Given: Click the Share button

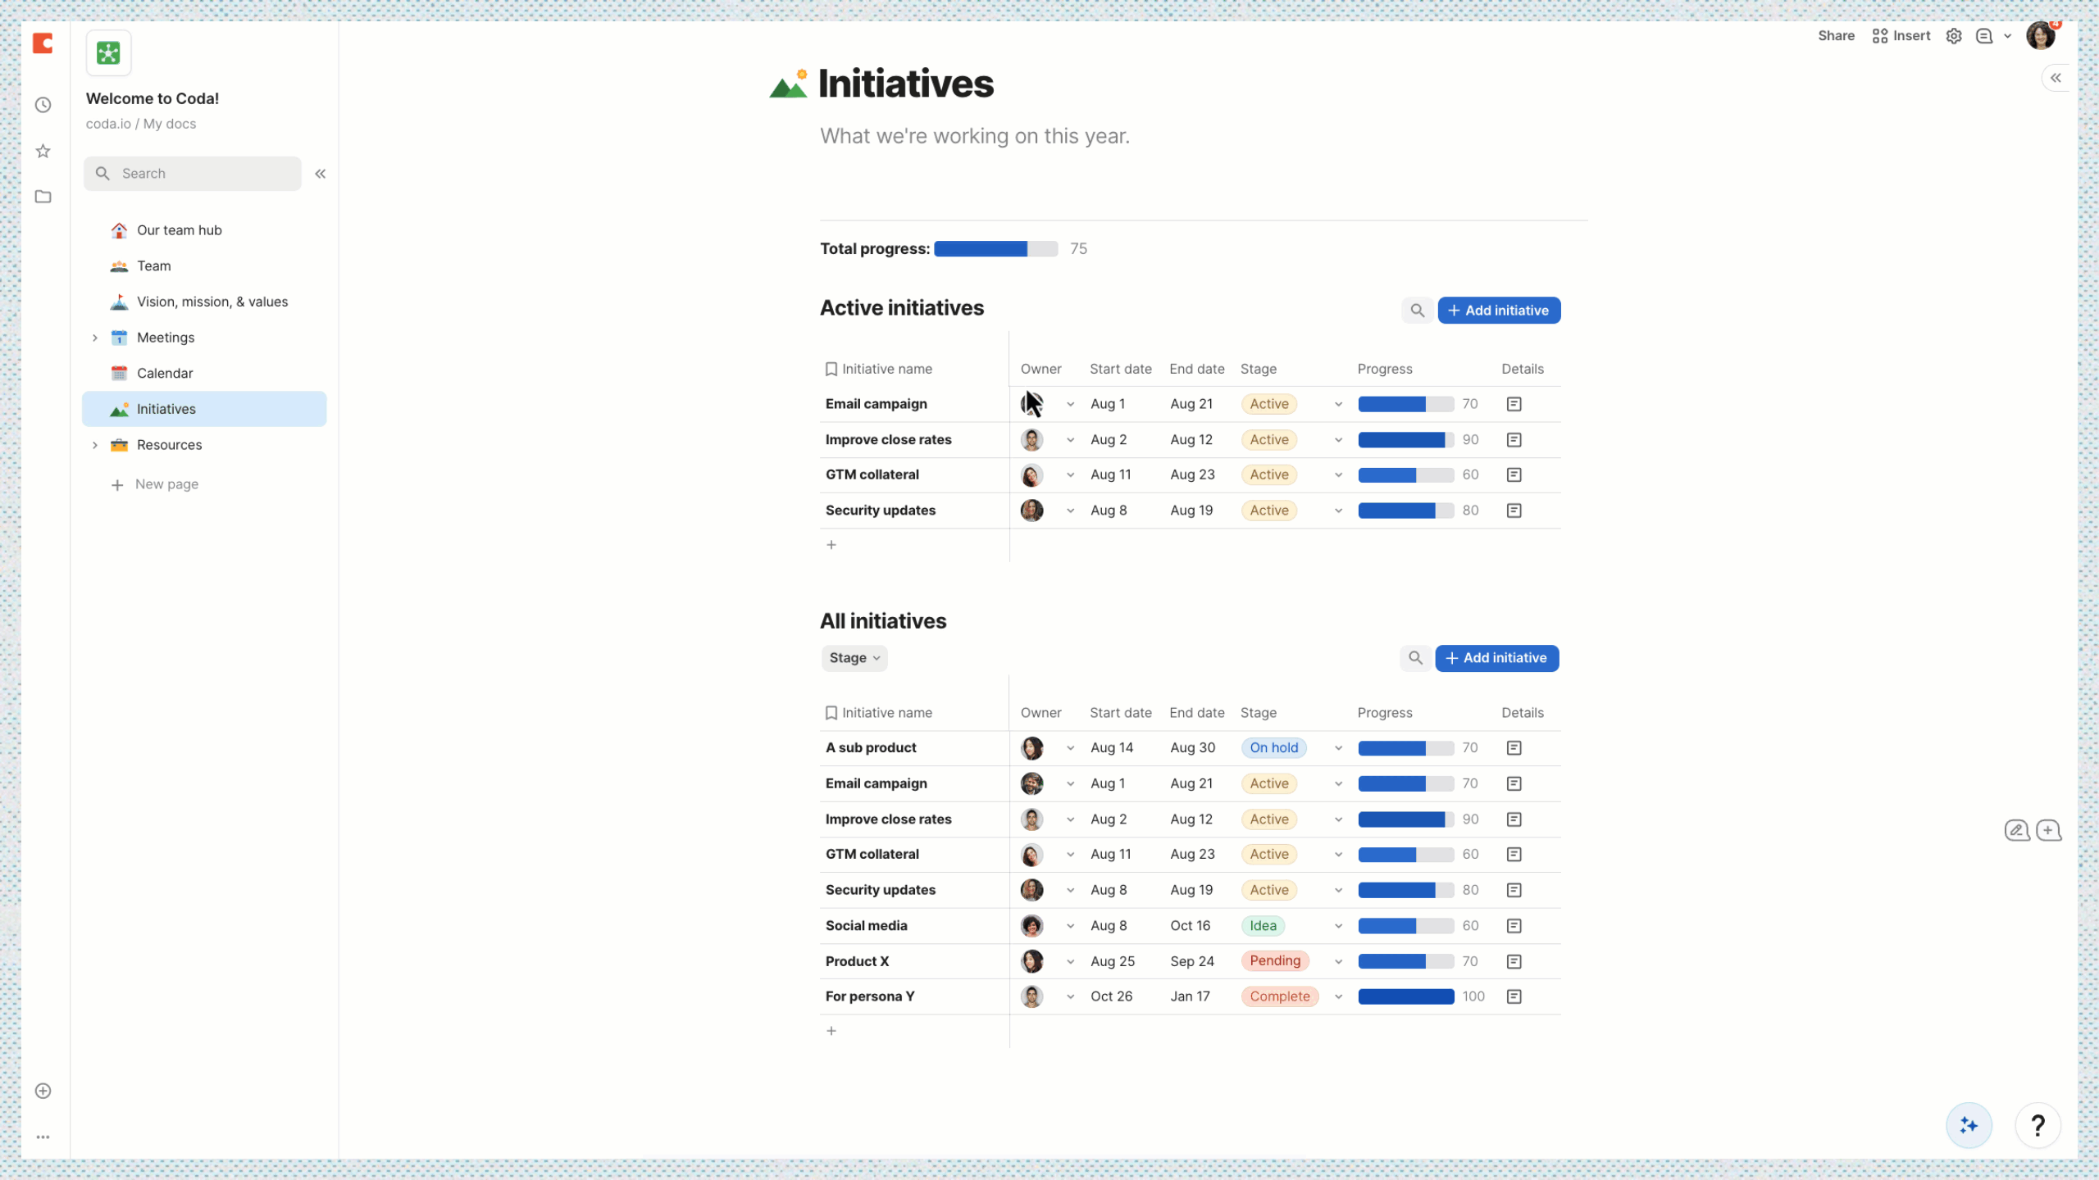Looking at the screenshot, I should pyautogui.click(x=1836, y=36).
